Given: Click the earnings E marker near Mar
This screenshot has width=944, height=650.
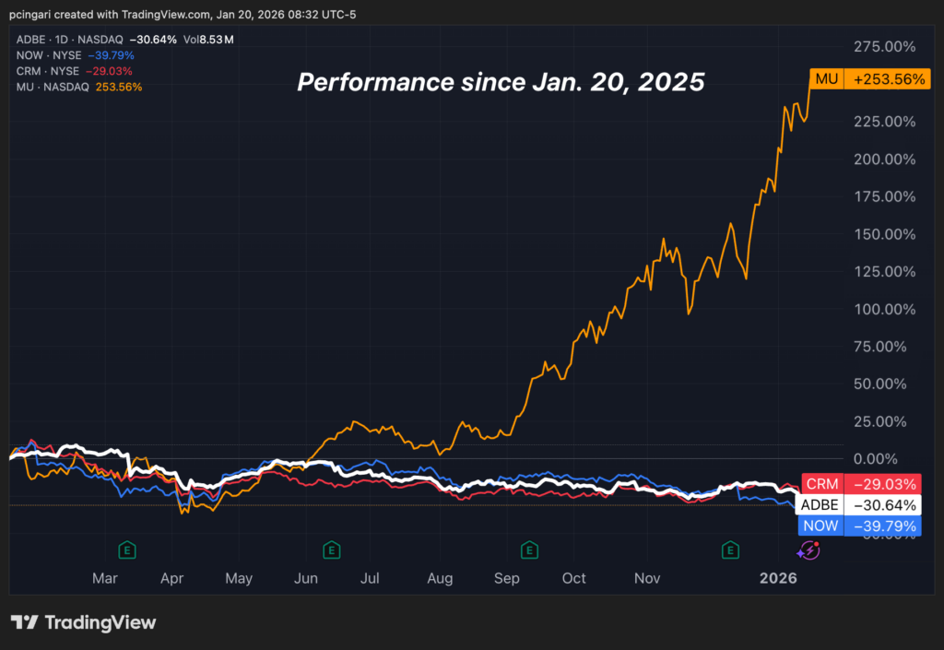Looking at the screenshot, I should (128, 550).
